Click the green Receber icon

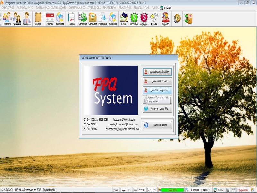click(x=134, y=19)
